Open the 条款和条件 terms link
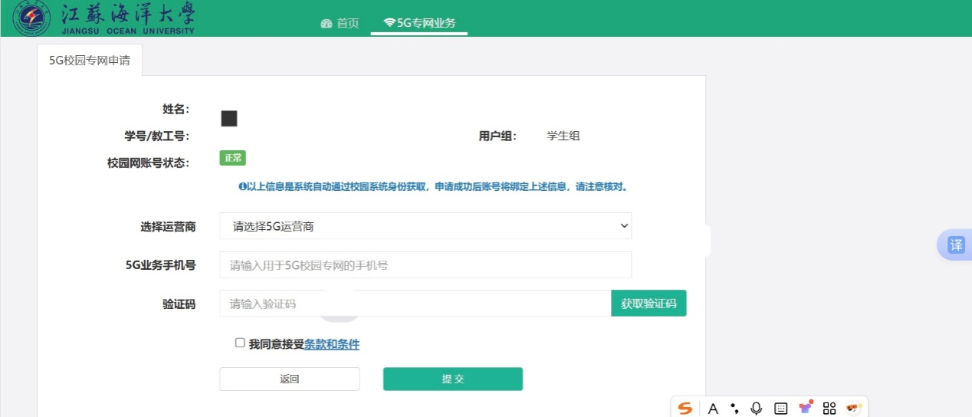 (332, 344)
